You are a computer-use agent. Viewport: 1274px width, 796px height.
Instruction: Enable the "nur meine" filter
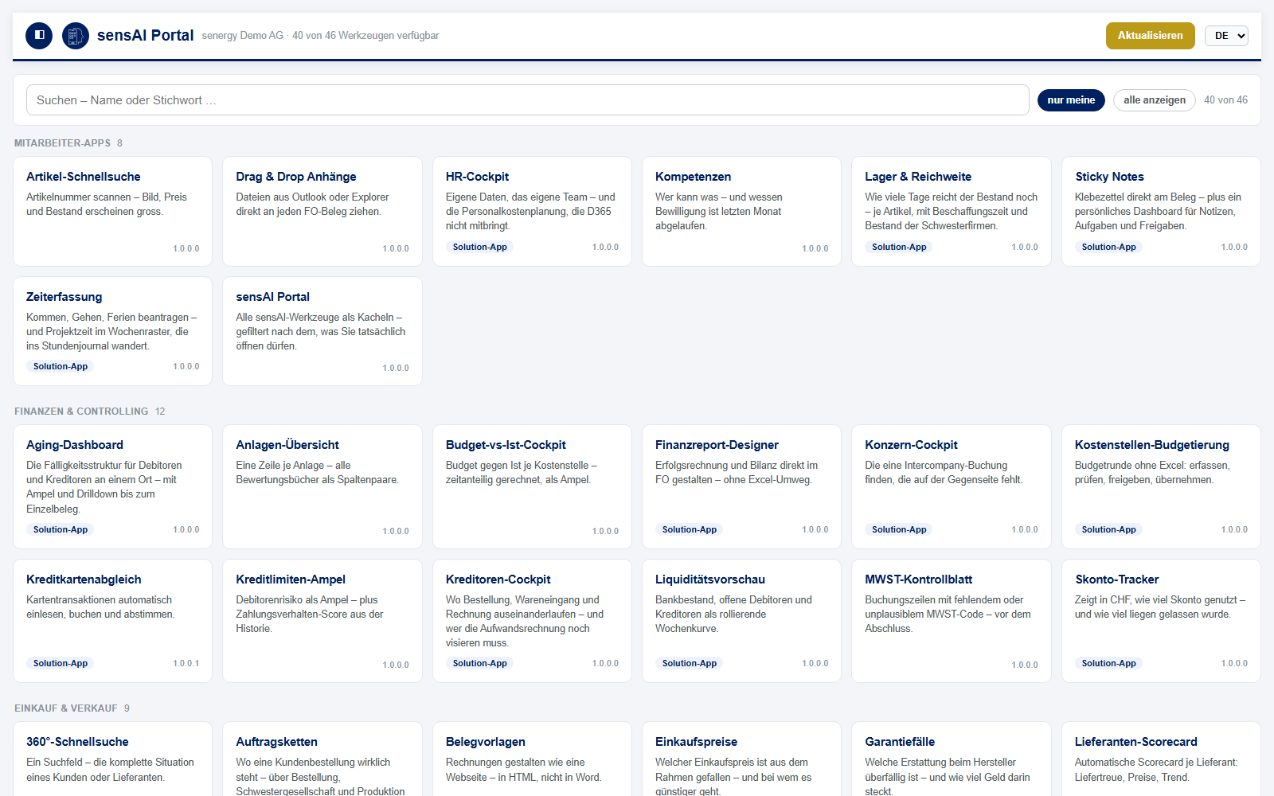tap(1071, 100)
